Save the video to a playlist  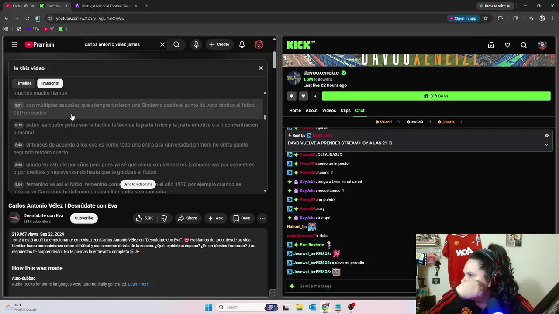click(242, 218)
